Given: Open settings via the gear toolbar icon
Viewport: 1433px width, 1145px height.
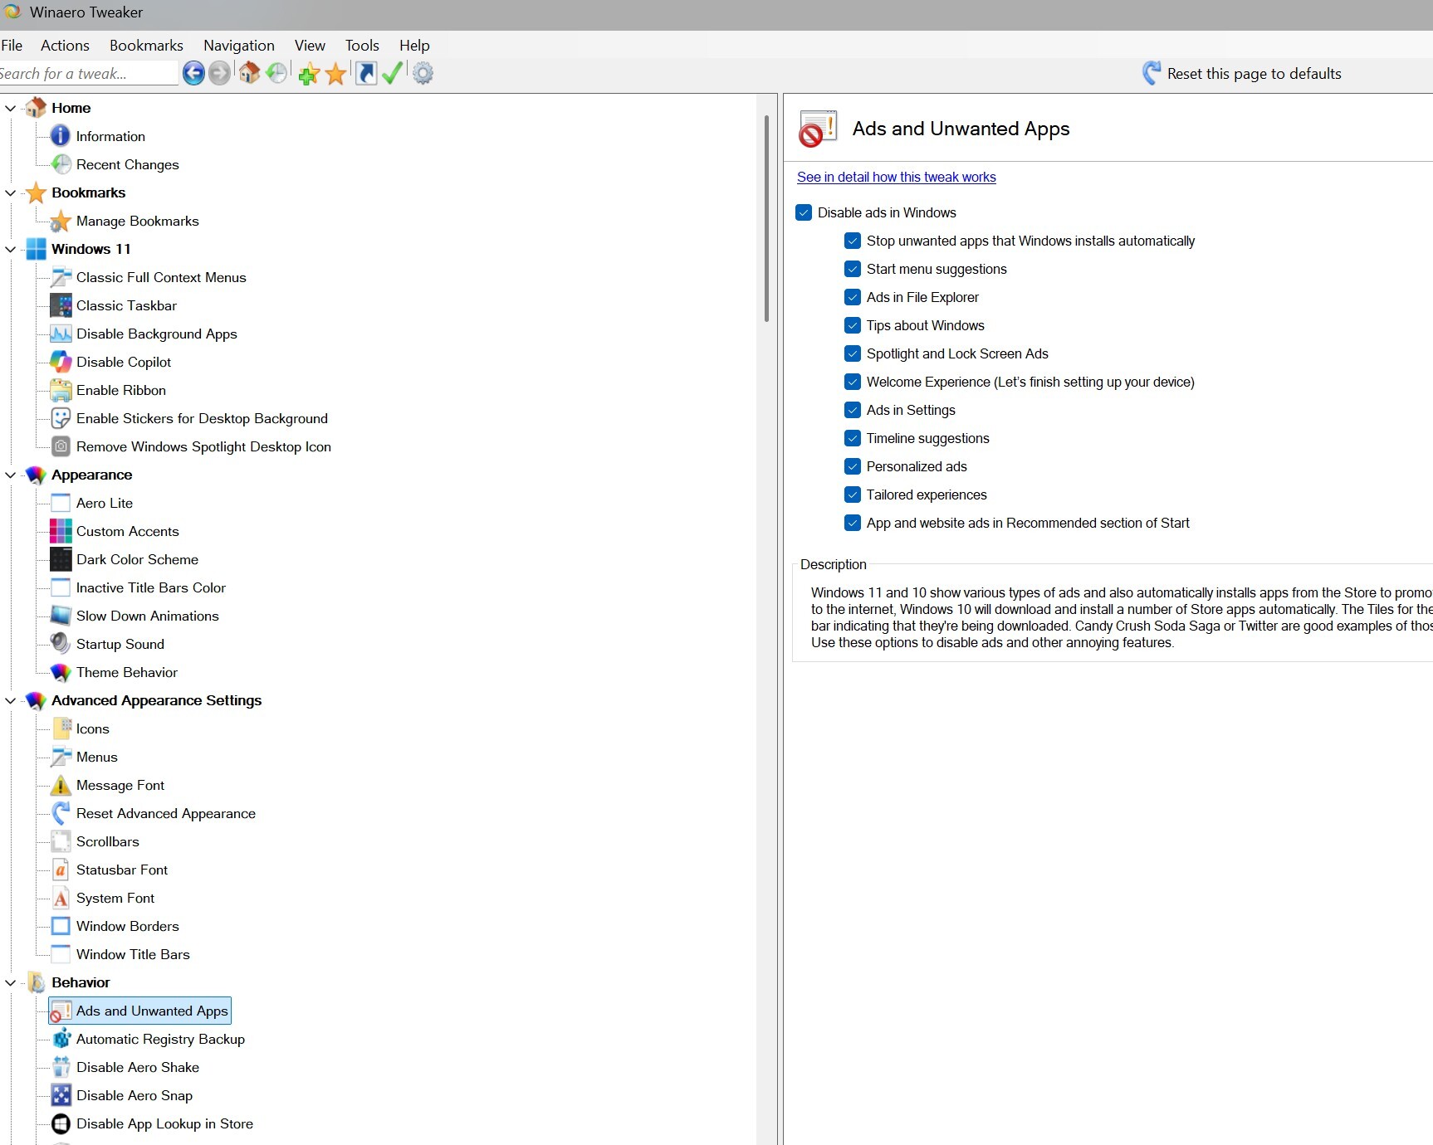Looking at the screenshot, I should pyautogui.click(x=423, y=74).
